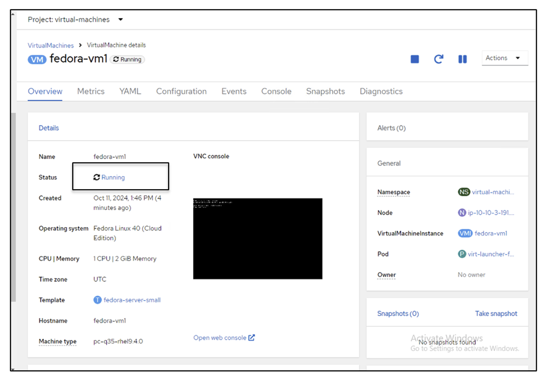The height and width of the screenshot is (381, 545).
Task: Switch to the Metrics tab
Action: (91, 91)
